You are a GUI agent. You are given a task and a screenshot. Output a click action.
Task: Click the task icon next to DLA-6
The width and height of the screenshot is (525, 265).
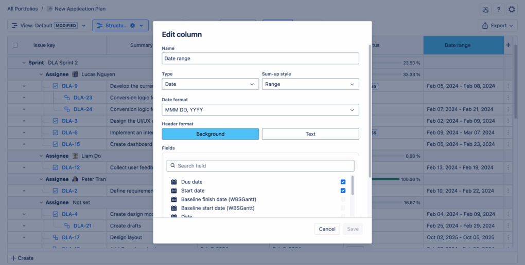click(56, 132)
